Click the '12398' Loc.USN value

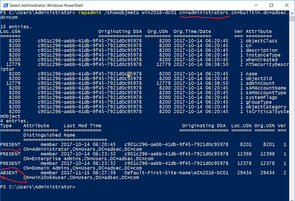click(x=244, y=154)
